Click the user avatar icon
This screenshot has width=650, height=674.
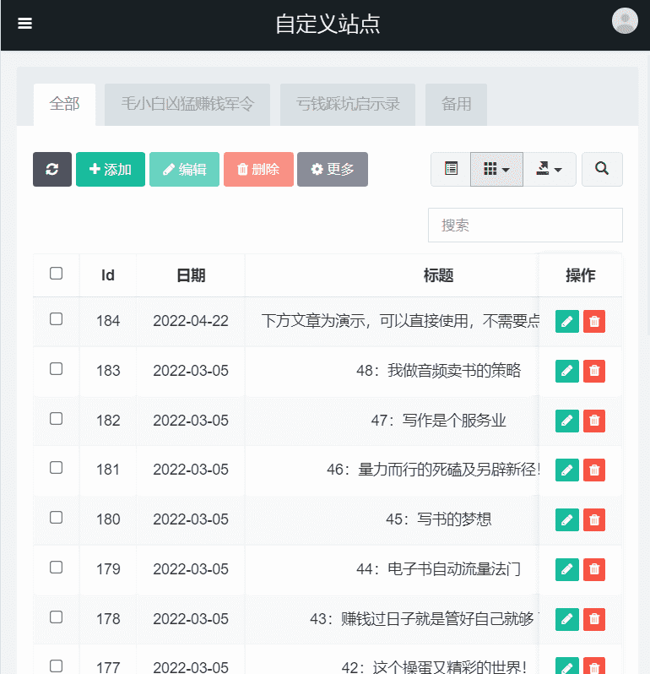click(x=625, y=21)
